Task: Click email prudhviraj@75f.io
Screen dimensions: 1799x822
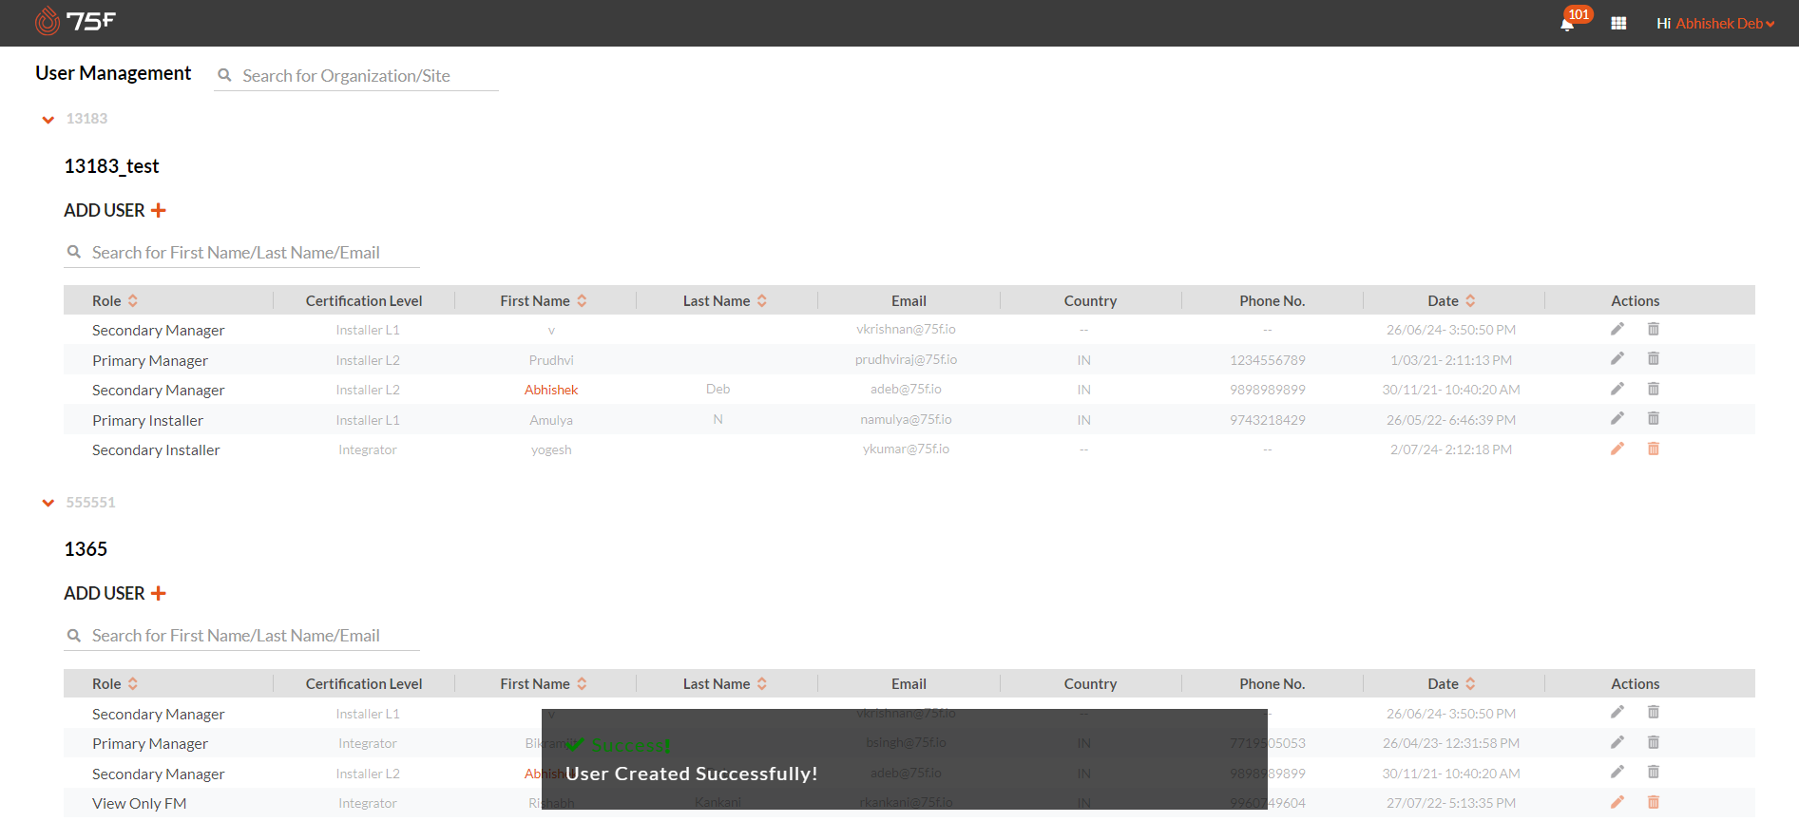Action: [x=906, y=359]
